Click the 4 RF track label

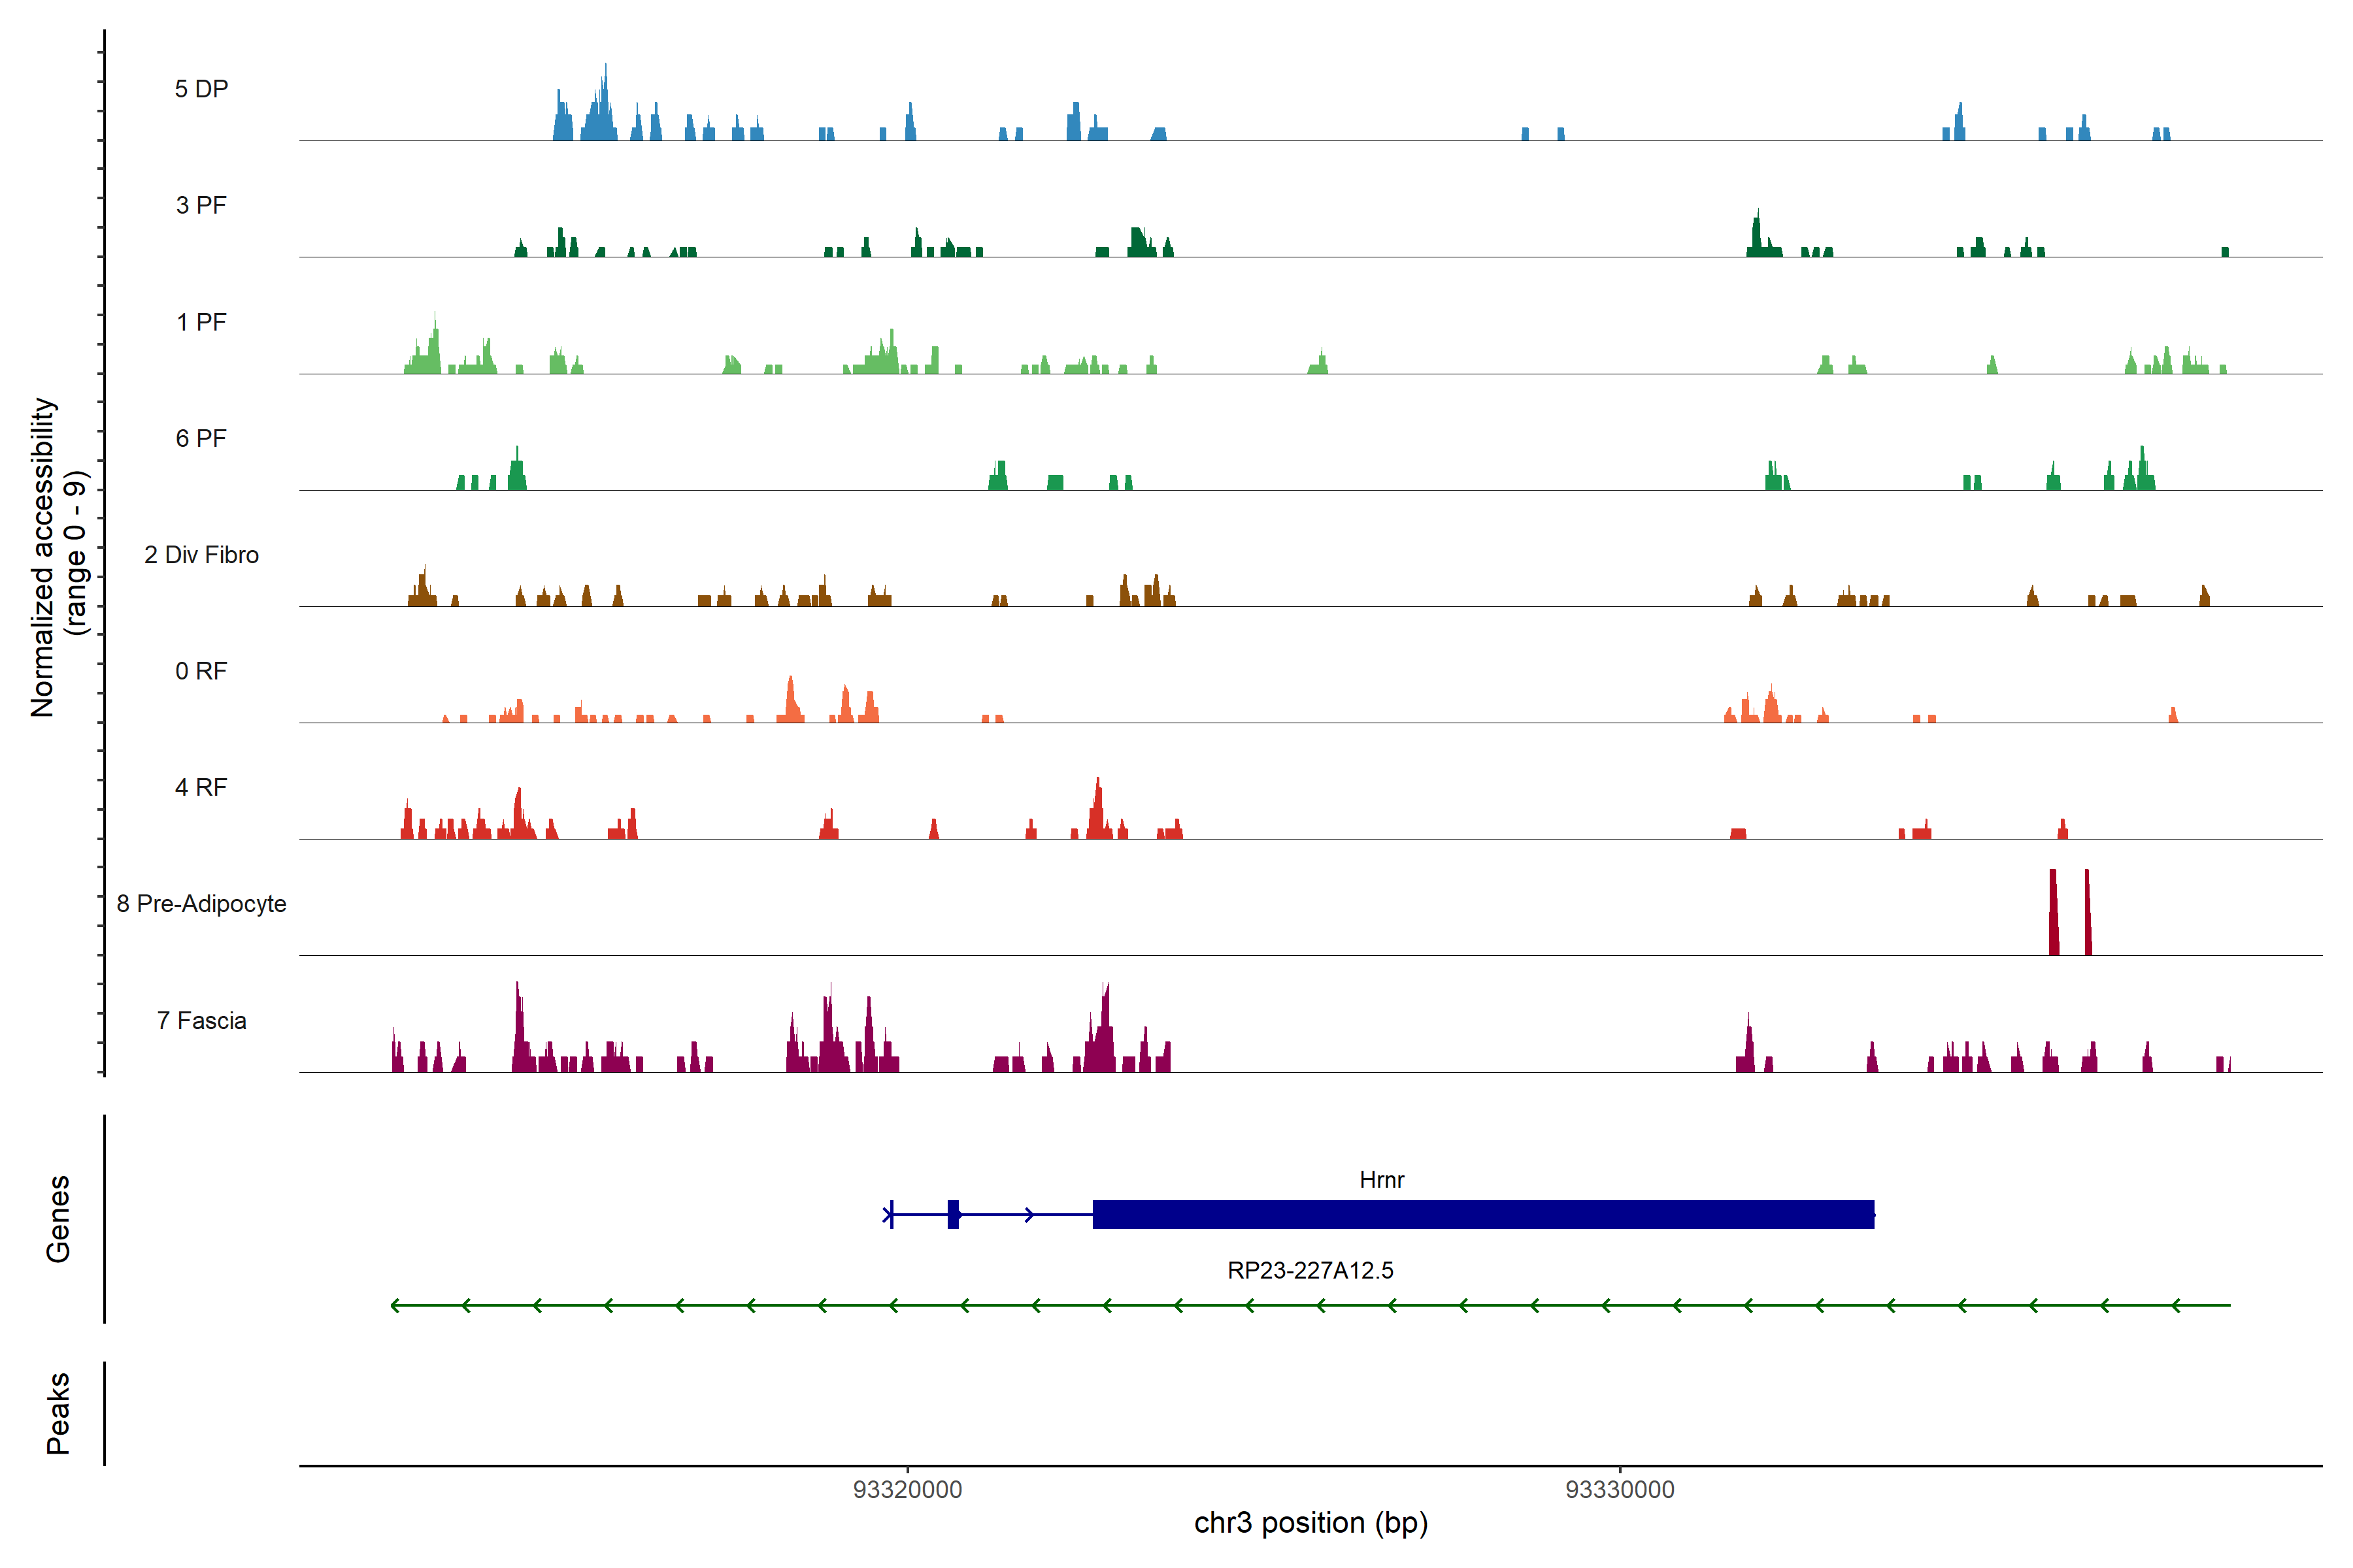[x=201, y=787]
